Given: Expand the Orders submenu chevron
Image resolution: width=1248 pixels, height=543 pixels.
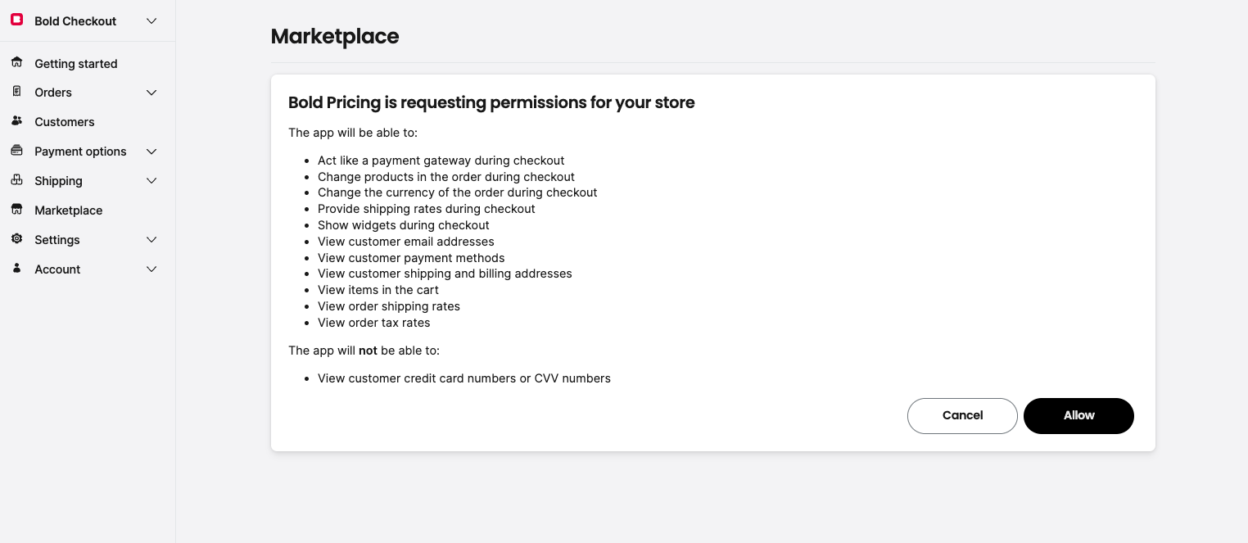Looking at the screenshot, I should pos(151,93).
